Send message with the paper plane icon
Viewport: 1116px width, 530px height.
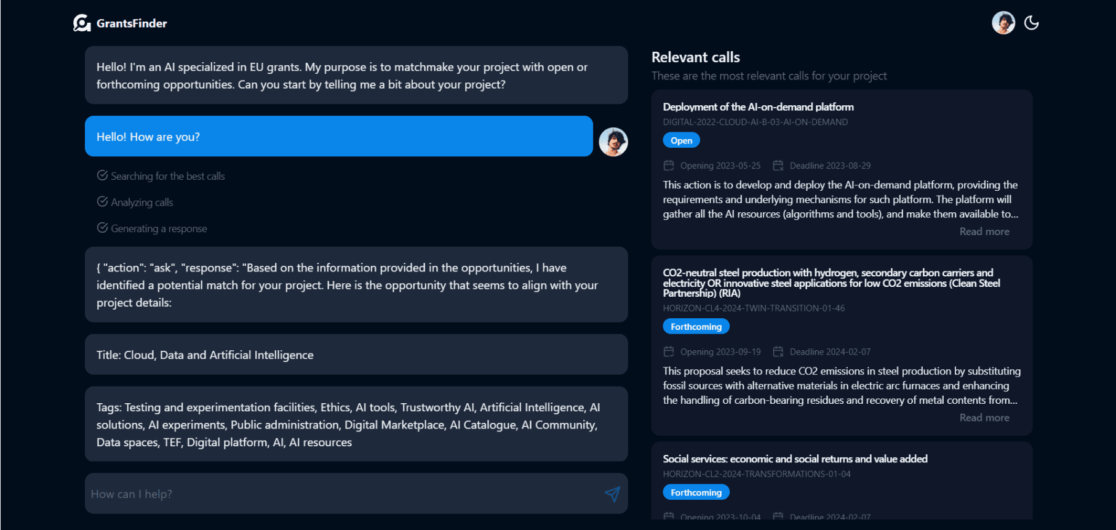click(x=612, y=494)
